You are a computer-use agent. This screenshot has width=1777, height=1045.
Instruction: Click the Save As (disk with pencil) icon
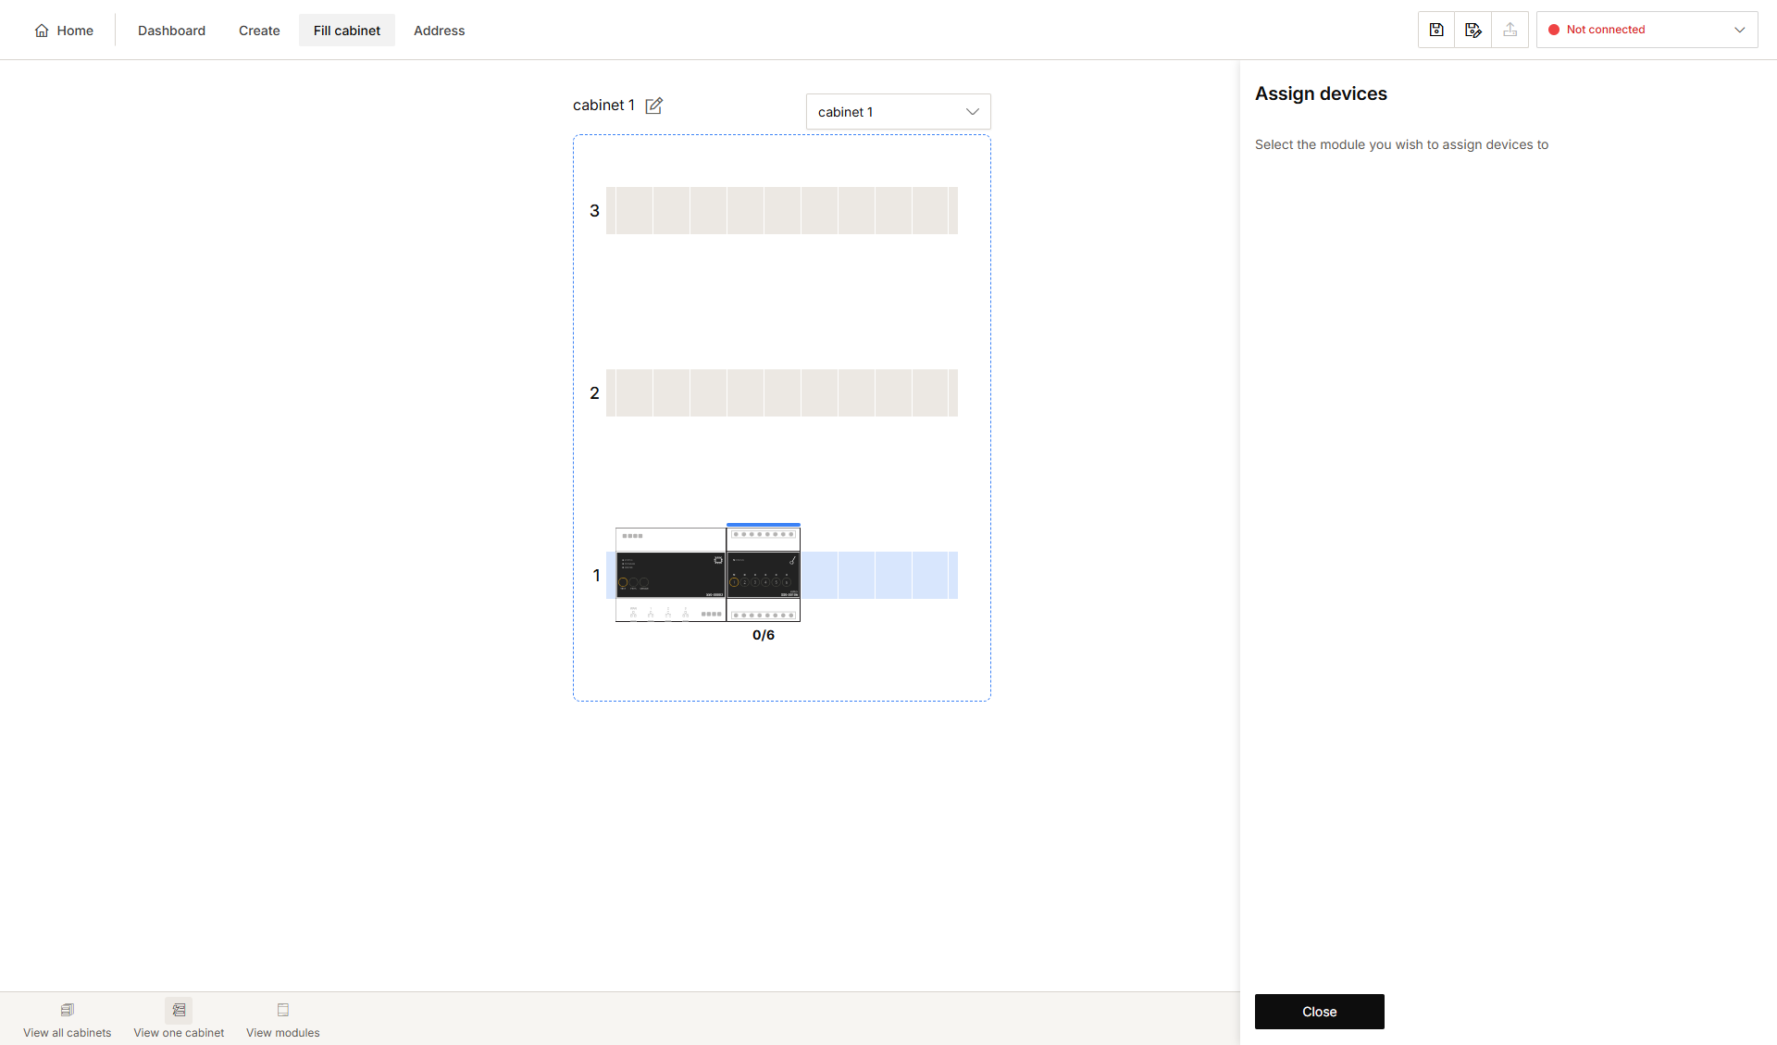(x=1473, y=30)
